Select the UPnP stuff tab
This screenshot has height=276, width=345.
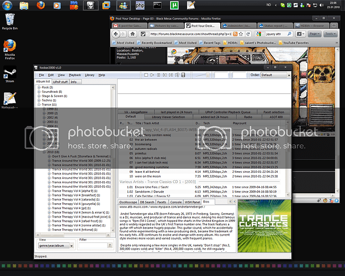point(59,82)
